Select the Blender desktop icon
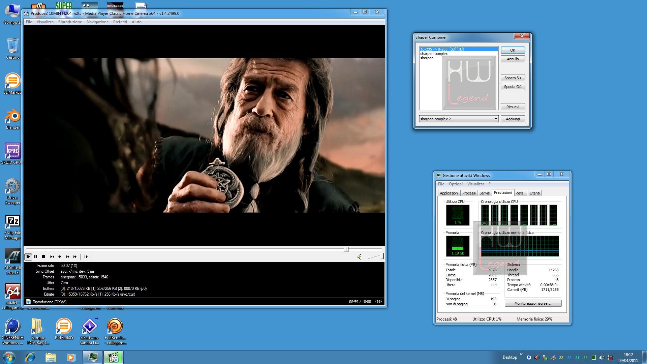Screen dimensions: 647x364 [x=13, y=119]
